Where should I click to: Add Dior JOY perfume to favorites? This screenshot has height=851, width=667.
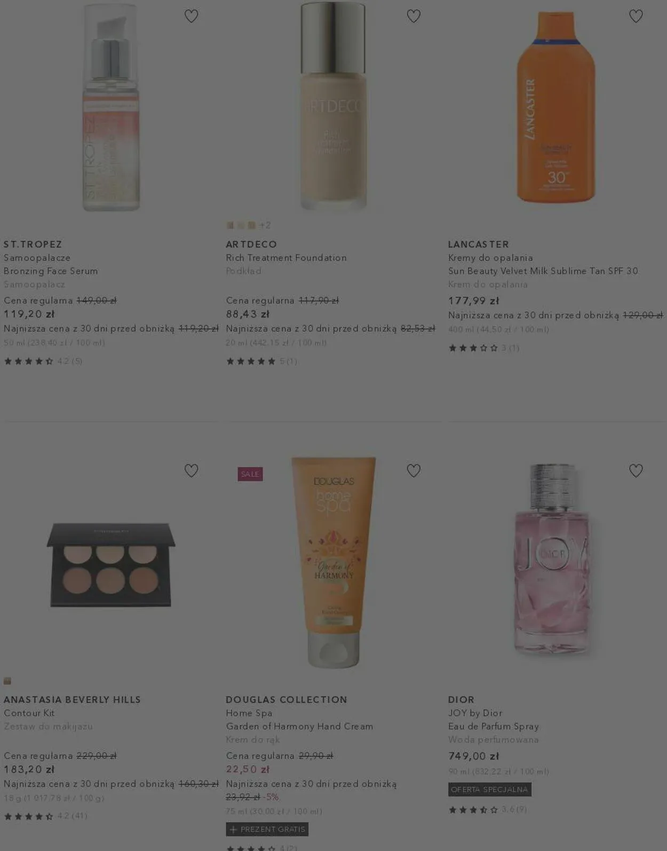coord(636,470)
